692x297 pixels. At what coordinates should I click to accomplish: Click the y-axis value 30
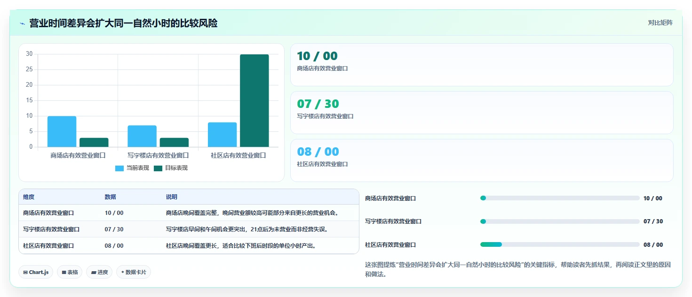click(29, 54)
